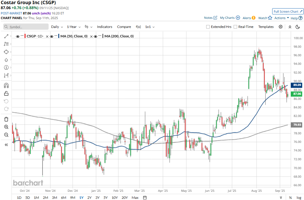304x200 pixels.
Task: Zoom in on the chart
Action: (6, 127)
